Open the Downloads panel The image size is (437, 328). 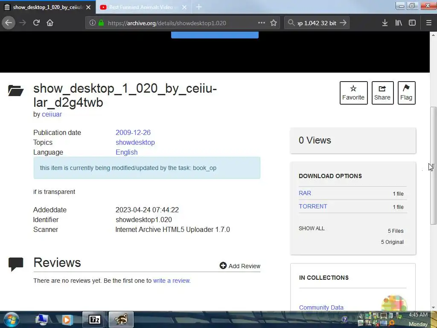click(x=385, y=23)
